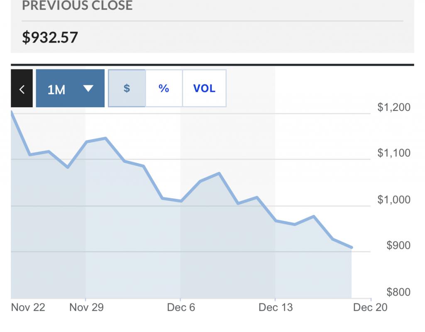Click the $800 price axis label
Image resolution: width=425 pixels, height=332 pixels.
pos(398,292)
